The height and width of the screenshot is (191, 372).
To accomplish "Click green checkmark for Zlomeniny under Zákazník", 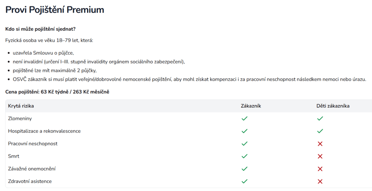I will pos(244,119).
